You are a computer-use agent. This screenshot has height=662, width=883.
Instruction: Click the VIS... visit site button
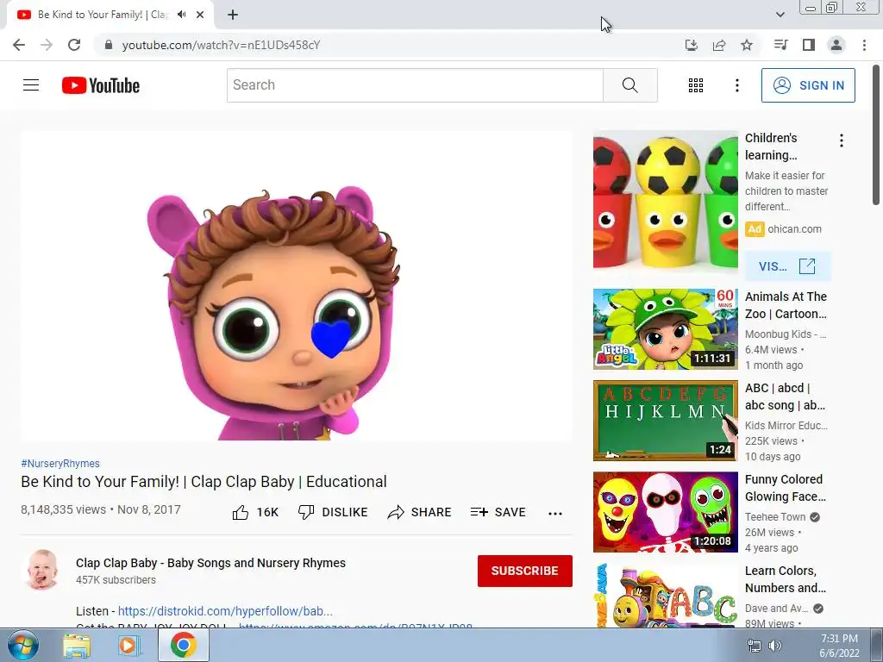tap(787, 266)
